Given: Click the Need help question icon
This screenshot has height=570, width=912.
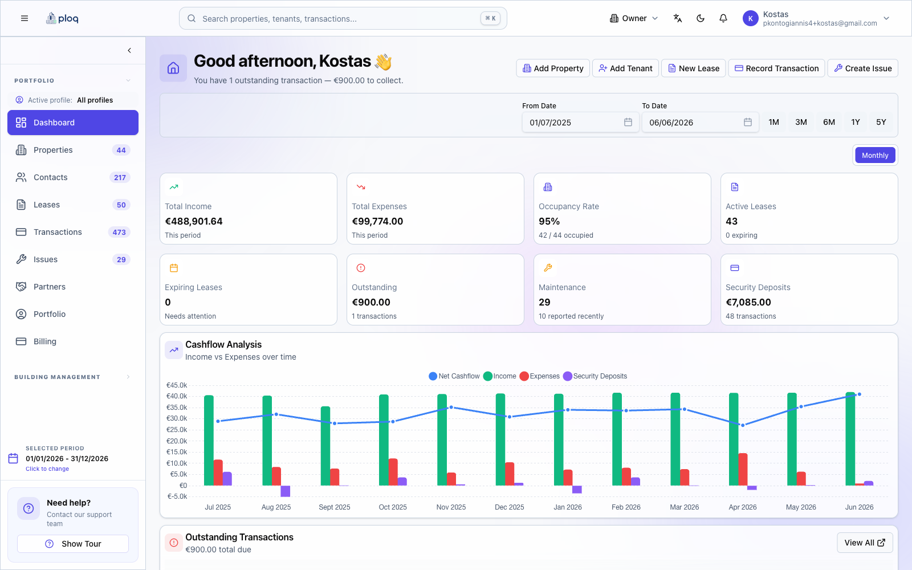Looking at the screenshot, I should click(28, 508).
